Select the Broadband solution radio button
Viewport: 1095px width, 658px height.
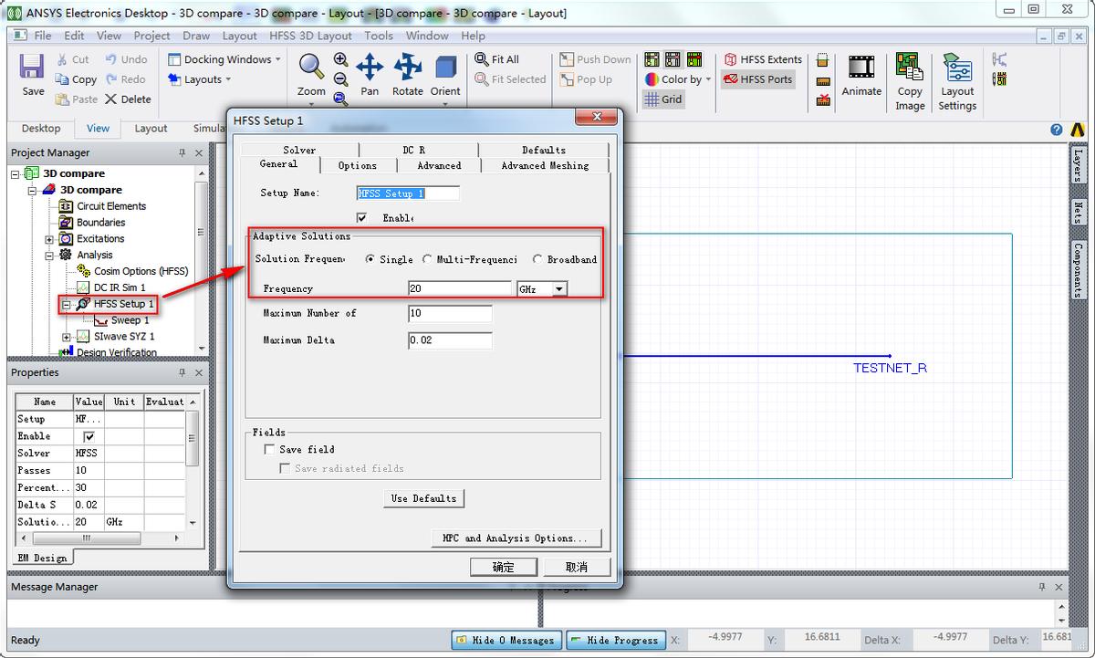[x=538, y=259]
